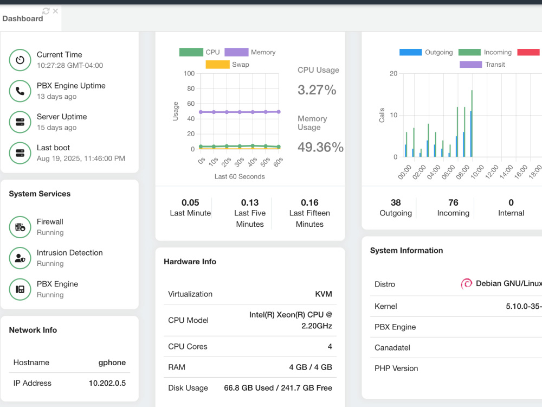Click the PBX Engine service icon
Image resolution: width=542 pixels, height=407 pixels.
[20, 289]
